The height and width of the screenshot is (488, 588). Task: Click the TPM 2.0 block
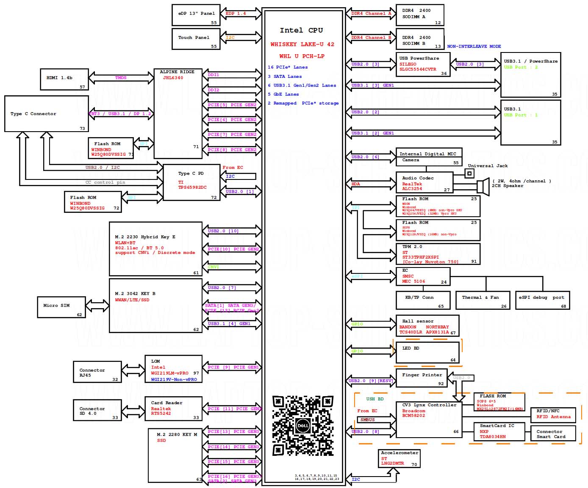pyautogui.click(x=438, y=254)
